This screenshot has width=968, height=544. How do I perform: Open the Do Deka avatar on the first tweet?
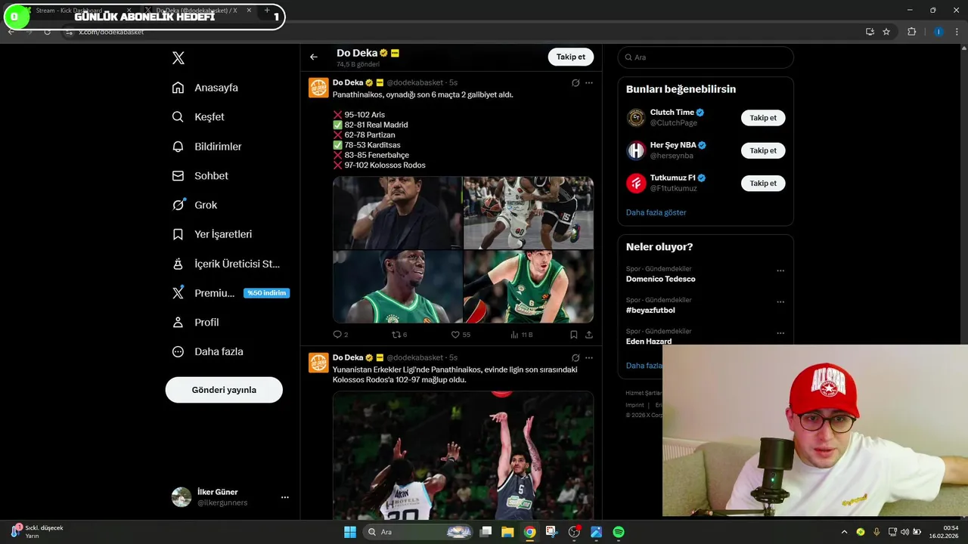(318, 88)
